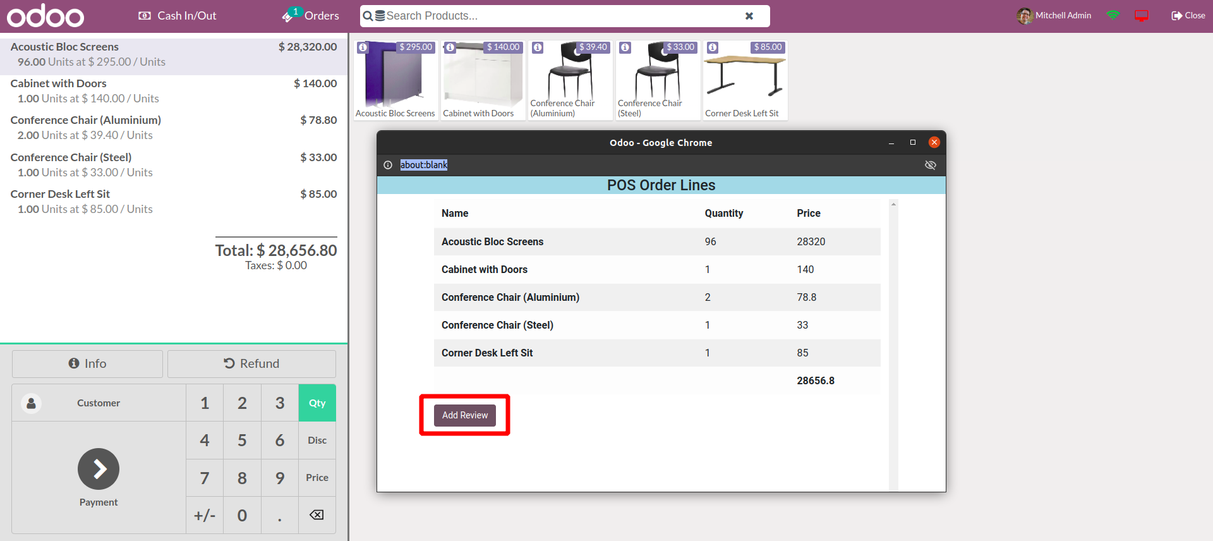Select a Customer
Image resolution: width=1213 pixels, height=541 pixels.
pyautogui.click(x=99, y=403)
